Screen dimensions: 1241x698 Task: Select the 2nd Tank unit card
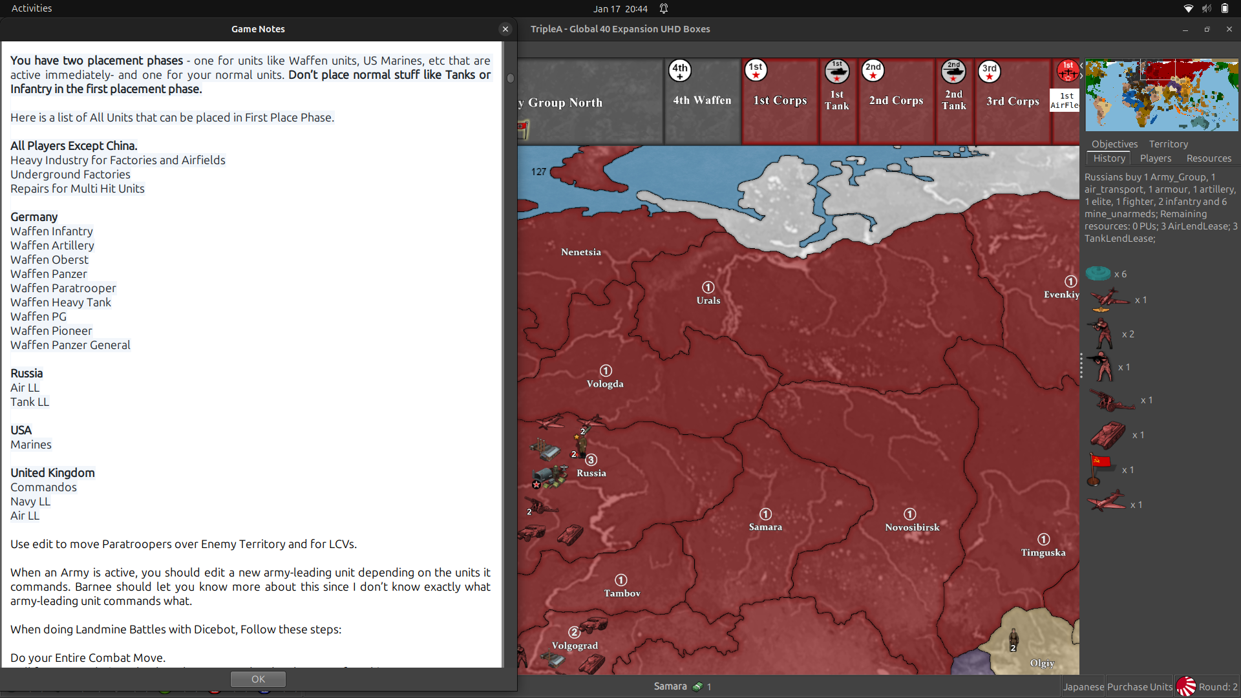pos(954,100)
